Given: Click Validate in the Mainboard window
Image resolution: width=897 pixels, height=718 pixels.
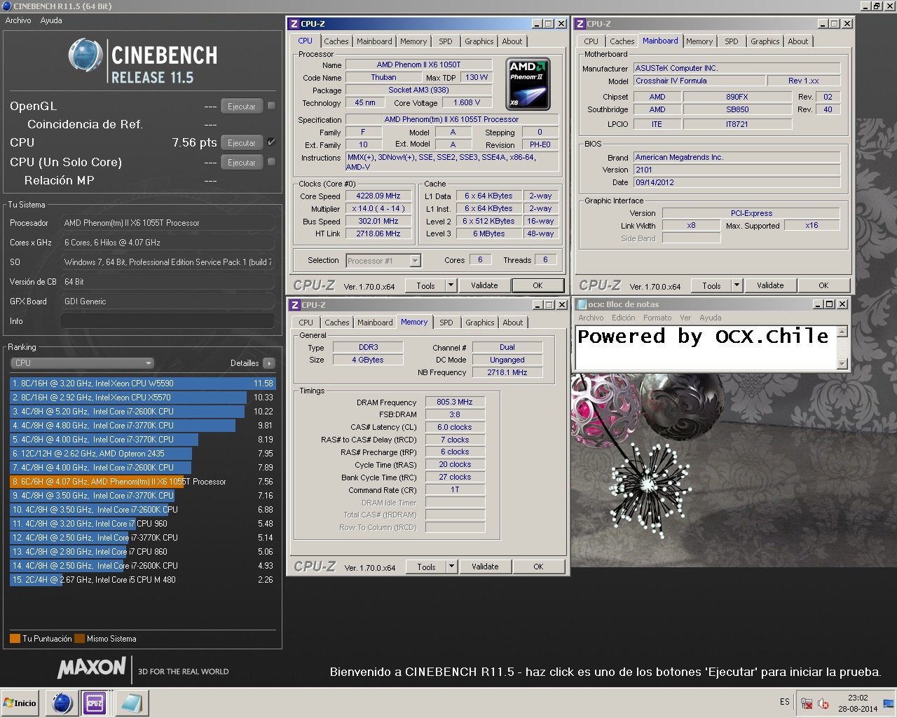Looking at the screenshot, I should click(x=770, y=285).
